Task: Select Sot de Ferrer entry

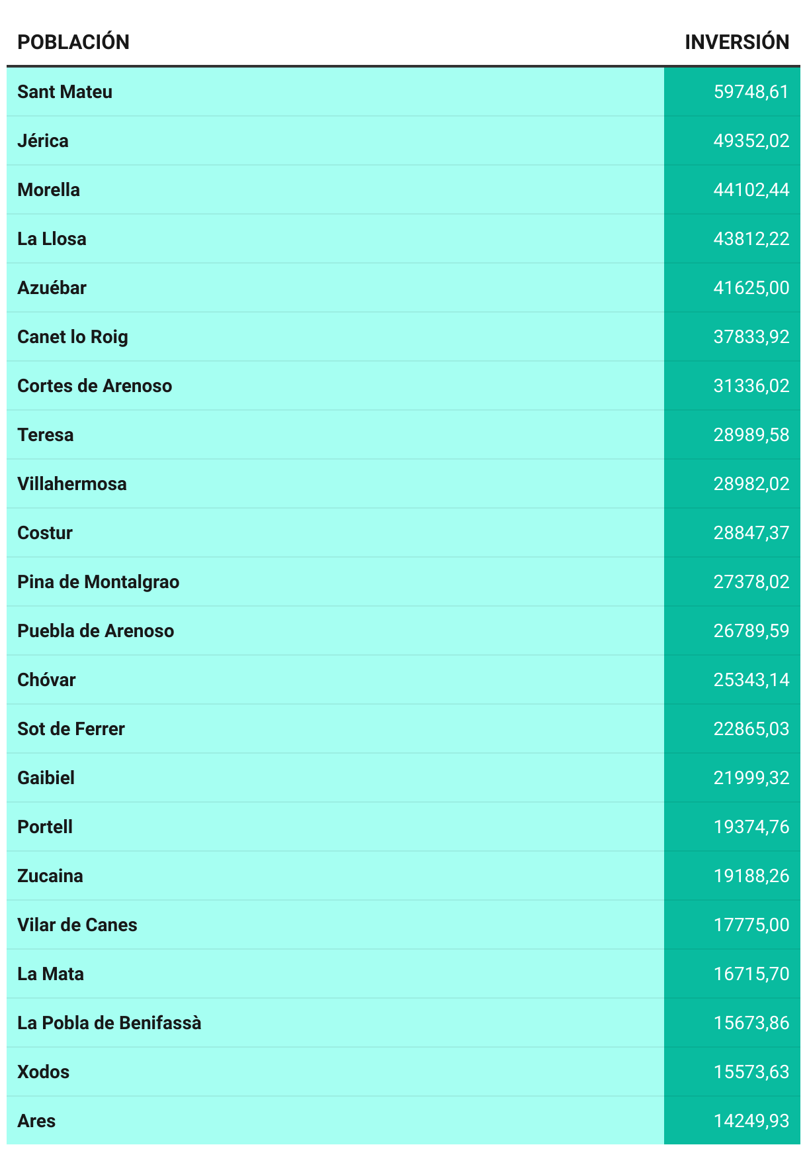Action: click(x=71, y=728)
